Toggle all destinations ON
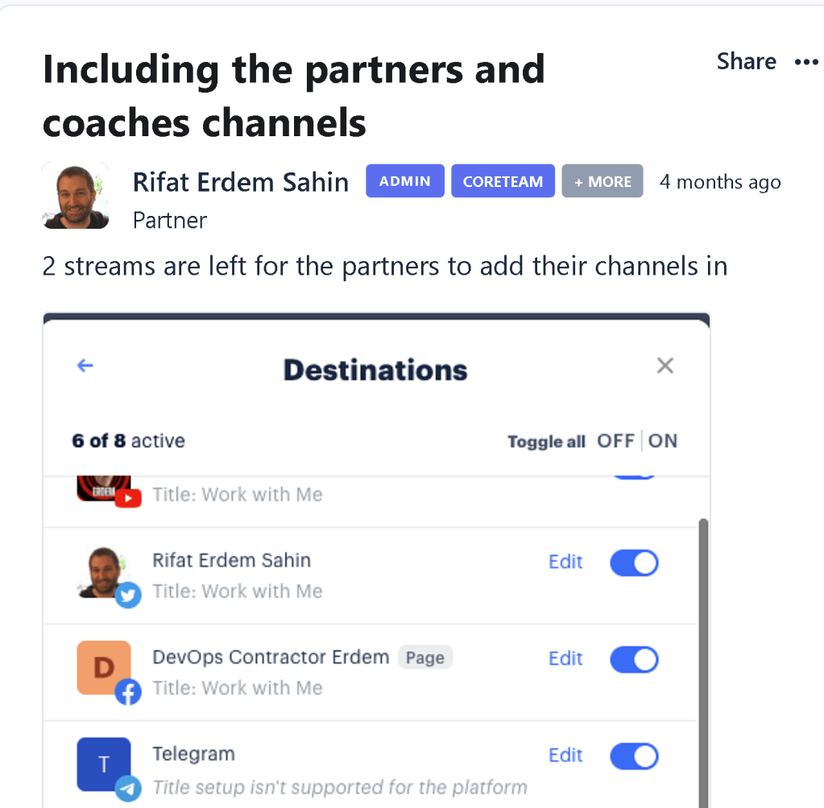 662,441
